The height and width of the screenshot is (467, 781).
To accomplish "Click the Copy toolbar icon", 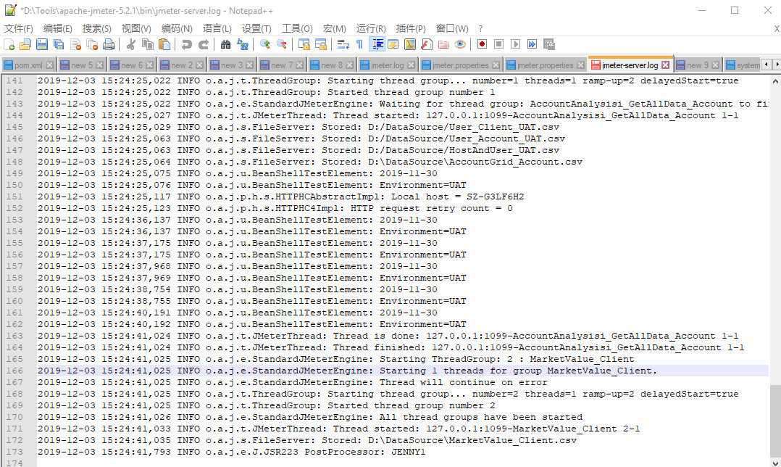I will click(x=148, y=44).
